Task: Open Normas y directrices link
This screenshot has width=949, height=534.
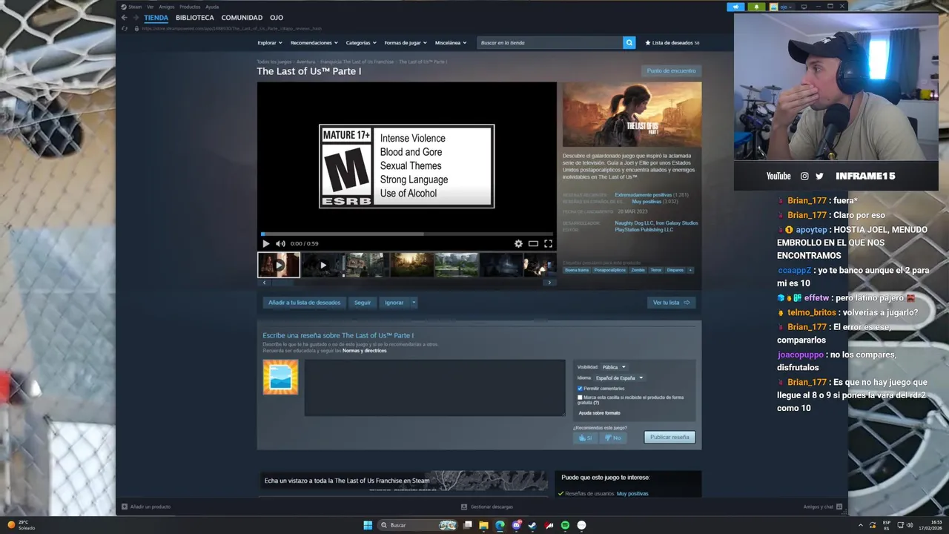Action: point(364,351)
